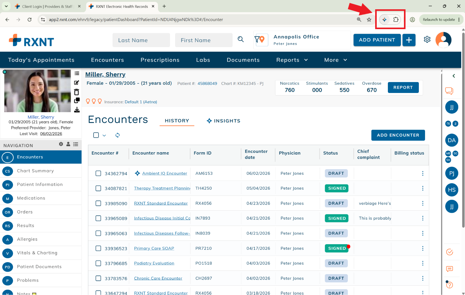Click the Last Name search field
The width and height of the screenshot is (465, 295).
(141, 40)
